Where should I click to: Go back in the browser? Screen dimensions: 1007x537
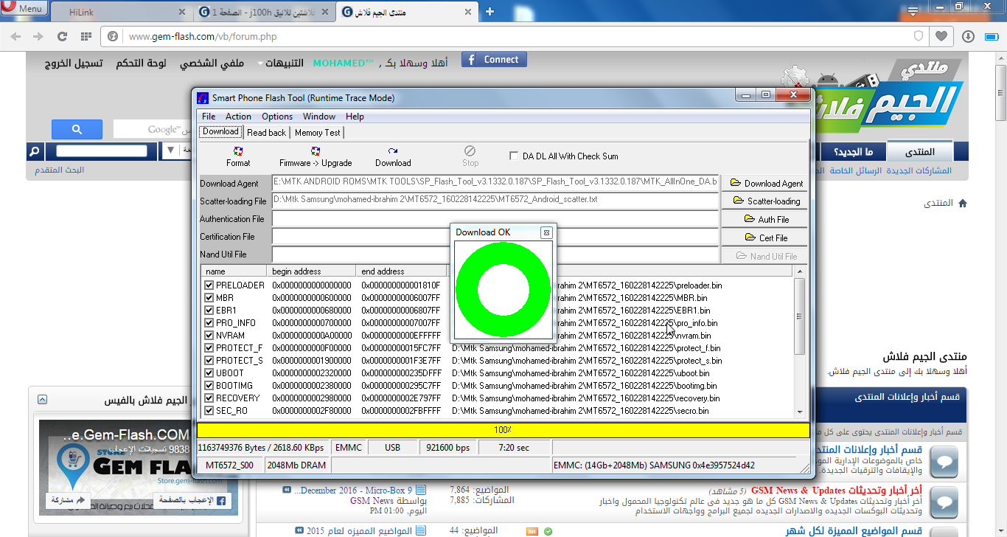tap(16, 36)
